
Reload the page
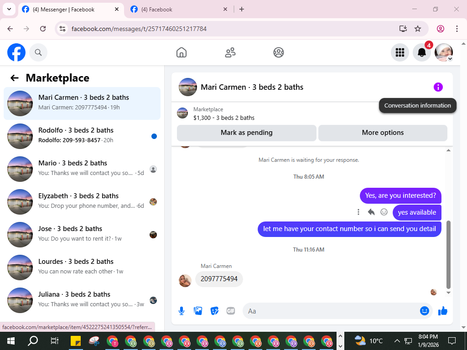43,29
